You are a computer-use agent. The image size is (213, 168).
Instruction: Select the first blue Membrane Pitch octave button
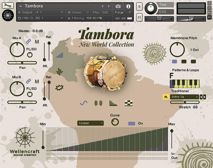(175, 62)
